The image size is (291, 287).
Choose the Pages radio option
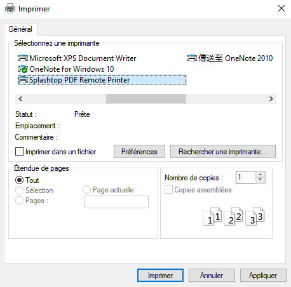pyautogui.click(x=19, y=201)
